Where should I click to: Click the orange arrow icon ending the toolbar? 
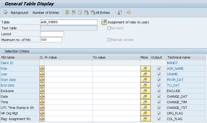(x=129, y=13)
